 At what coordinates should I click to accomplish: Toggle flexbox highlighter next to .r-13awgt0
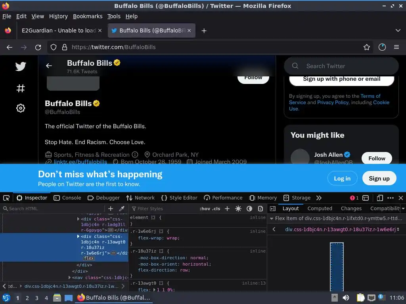click(161, 283)
